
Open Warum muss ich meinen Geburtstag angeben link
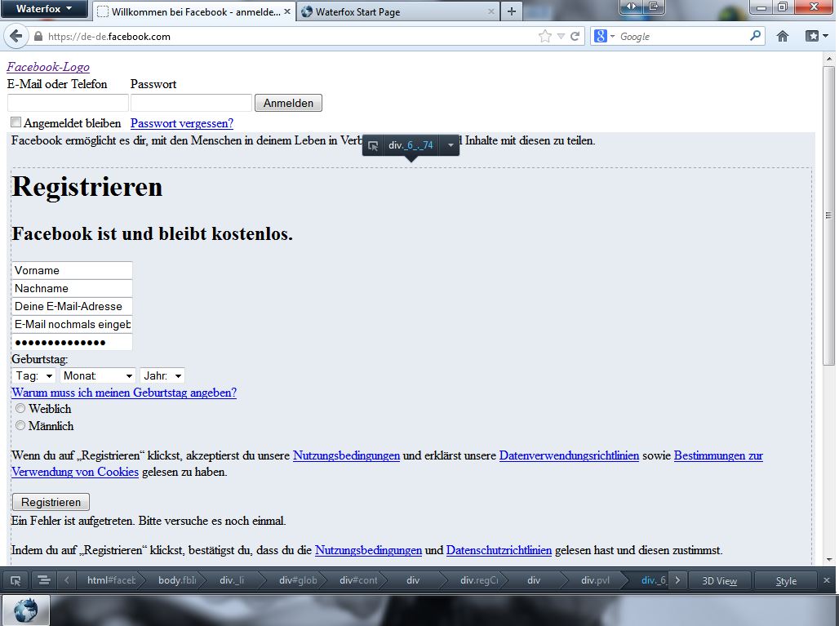coord(124,393)
